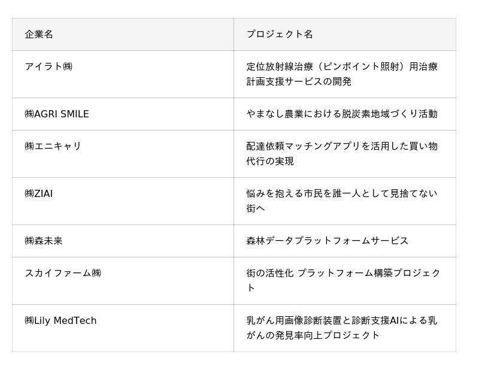479x370 pixels.
Task: Select the 悩みを抱える市民 project cell
Action: [x=342, y=201]
